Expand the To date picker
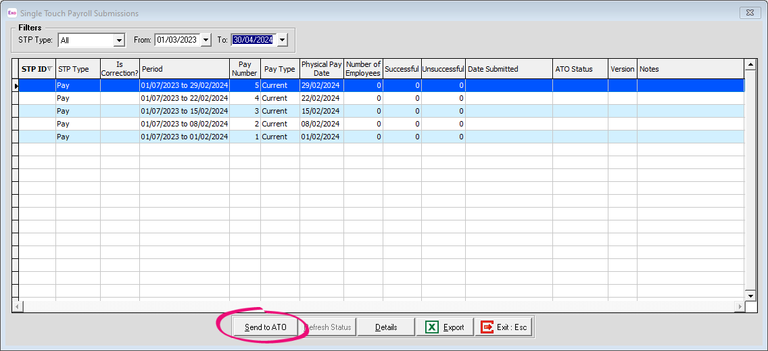Screen dimensions: 768x351 pyautogui.click(x=282, y=40)
